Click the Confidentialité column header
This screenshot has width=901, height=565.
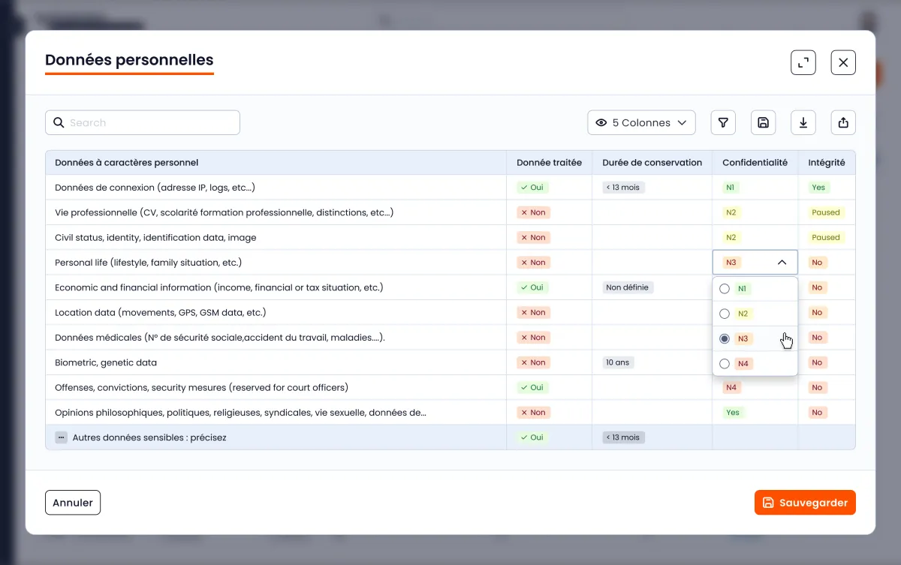point(755,163)
